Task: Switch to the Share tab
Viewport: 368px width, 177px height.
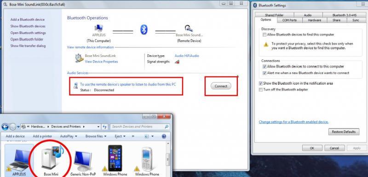Action: coord(336,20)
